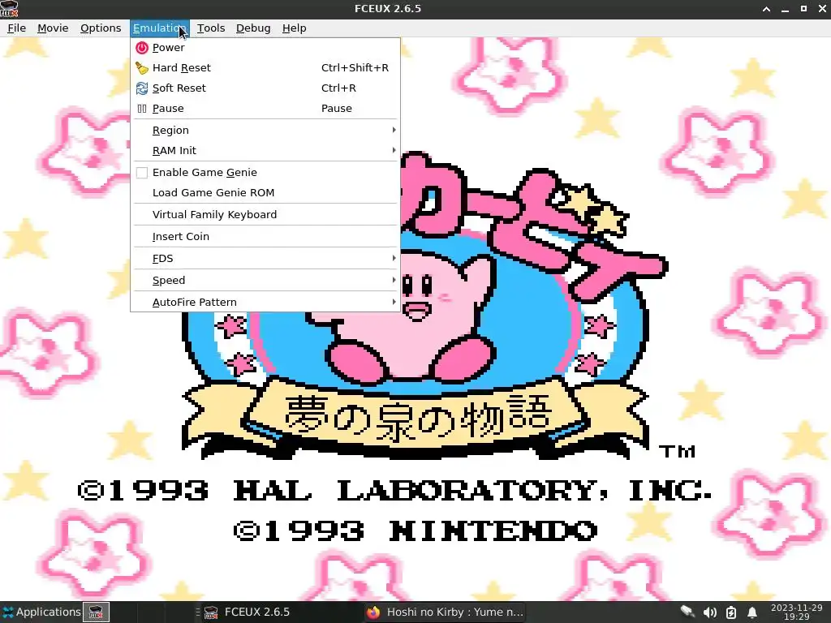Expand the FDS submenu arrow
Screen dimensions: 831x623
(394, 258)
